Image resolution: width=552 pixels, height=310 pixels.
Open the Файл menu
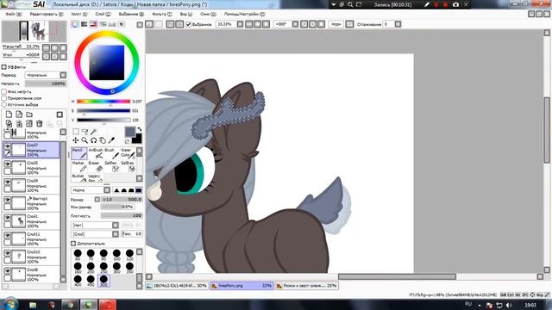(x=14, y=14)
